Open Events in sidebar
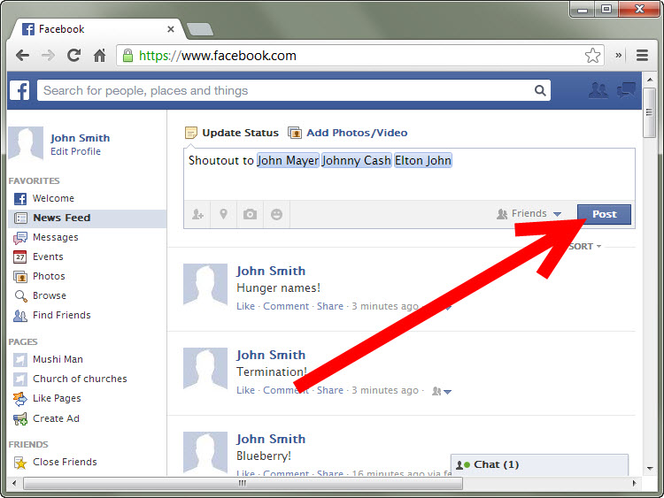664x498 pixels. click(x=48, y=257)
